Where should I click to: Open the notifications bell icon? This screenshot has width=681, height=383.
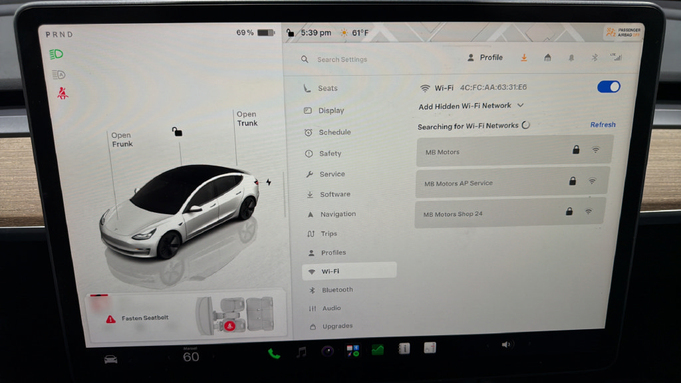pyautogui.click(x=571, y=58)
